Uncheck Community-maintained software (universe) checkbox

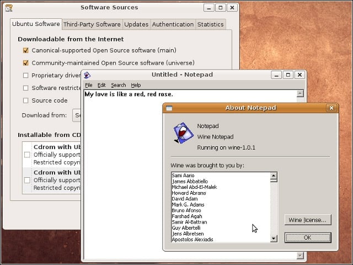tap(26, 63)
